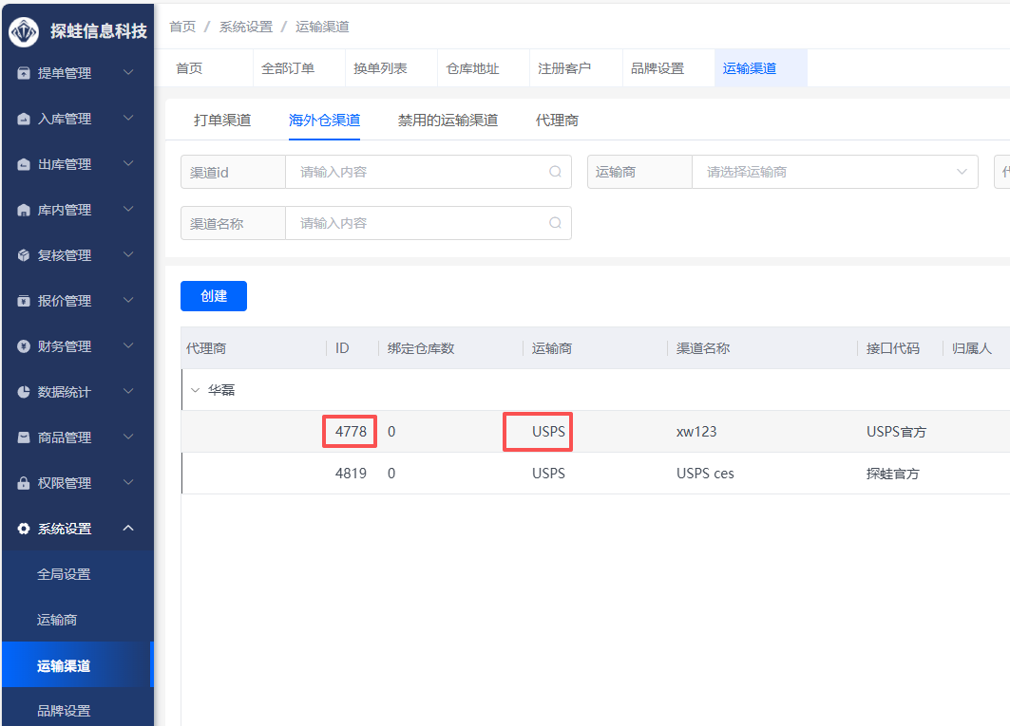Open the 仓库地址 page tab
Screen dimensions: 1010x726
click(473, 68)
